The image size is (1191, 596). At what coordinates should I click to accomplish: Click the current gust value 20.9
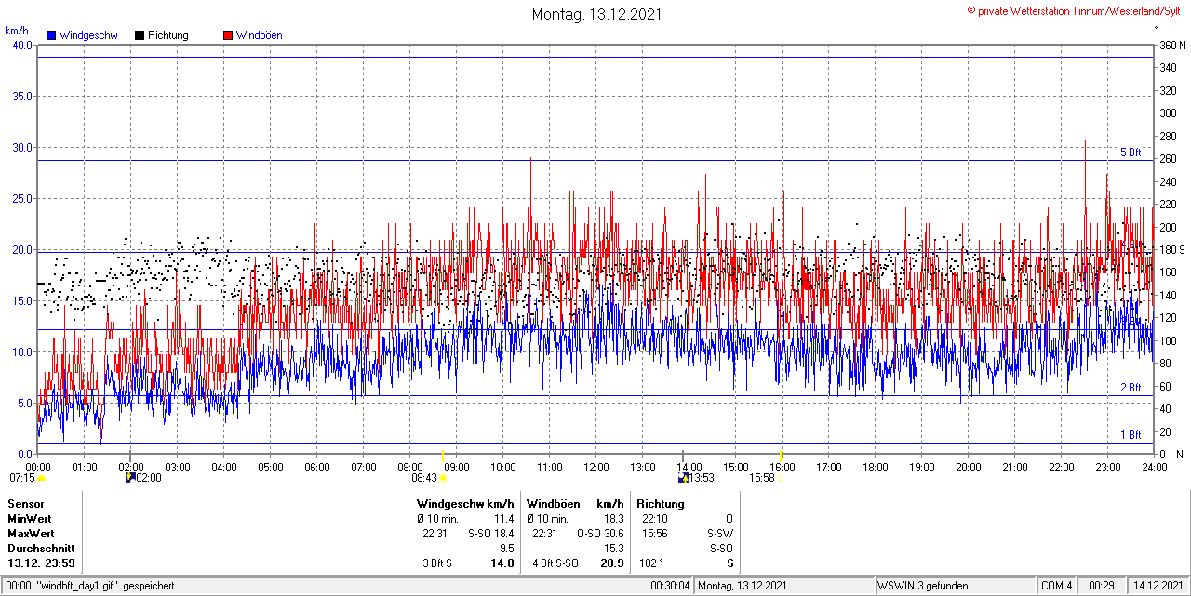tap(612, 563)
